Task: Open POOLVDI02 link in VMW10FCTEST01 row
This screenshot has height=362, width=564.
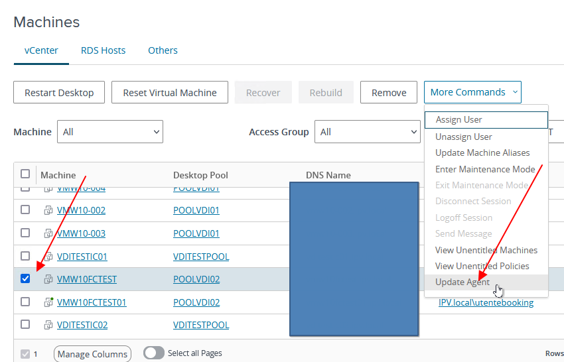Action: coord(196,302)
